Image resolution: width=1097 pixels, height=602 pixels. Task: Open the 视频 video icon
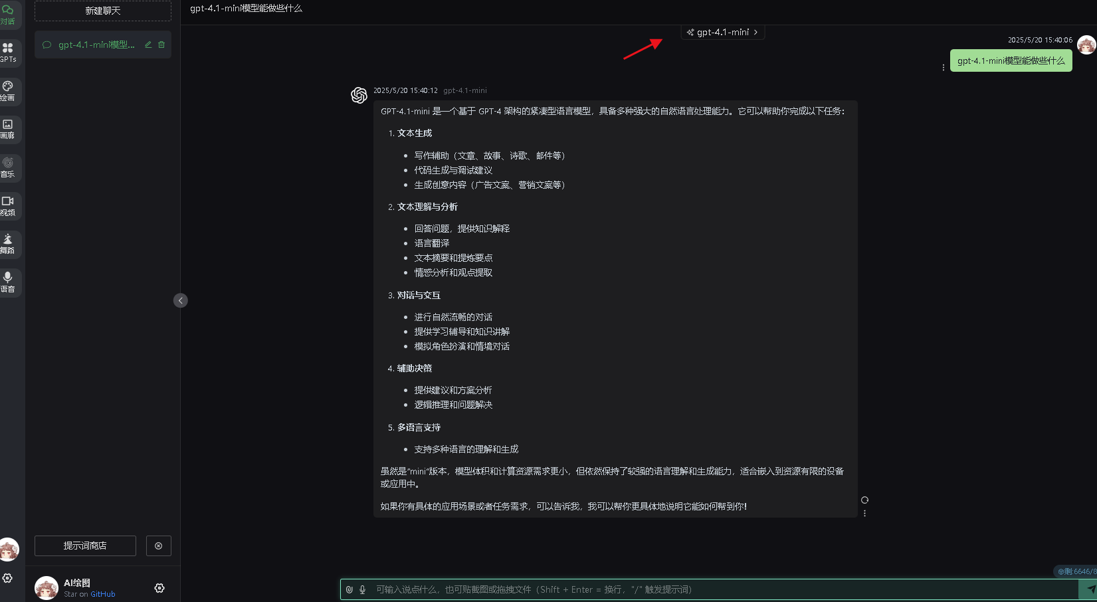9,206
